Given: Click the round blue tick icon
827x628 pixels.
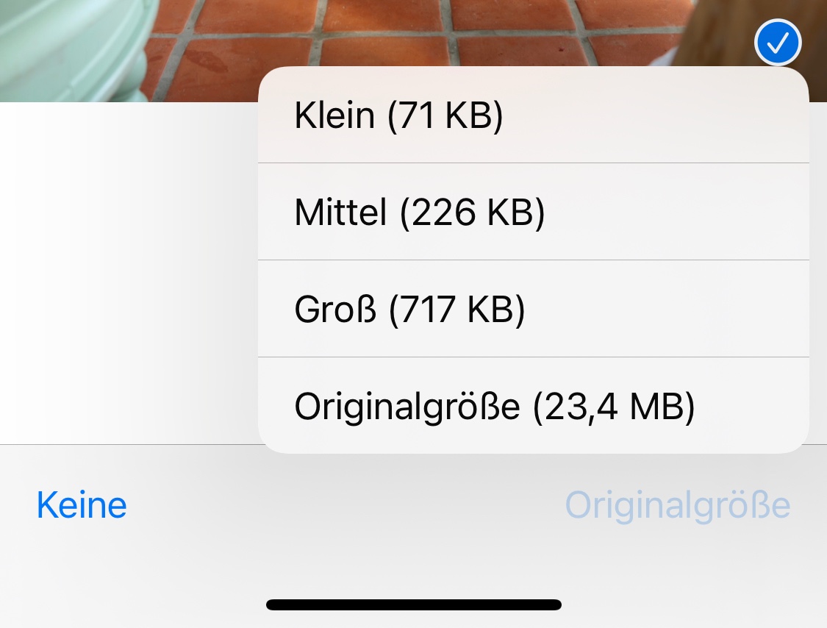Looking at the screenshot, I should 778,43.
